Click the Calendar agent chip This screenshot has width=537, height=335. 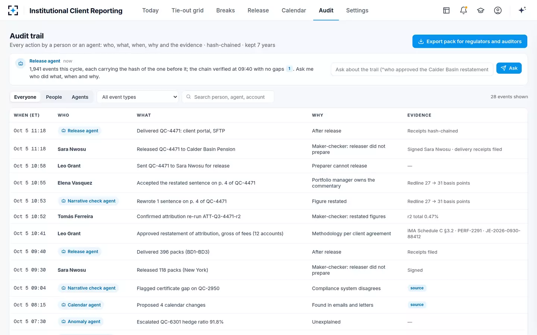[x=81, y=305]
